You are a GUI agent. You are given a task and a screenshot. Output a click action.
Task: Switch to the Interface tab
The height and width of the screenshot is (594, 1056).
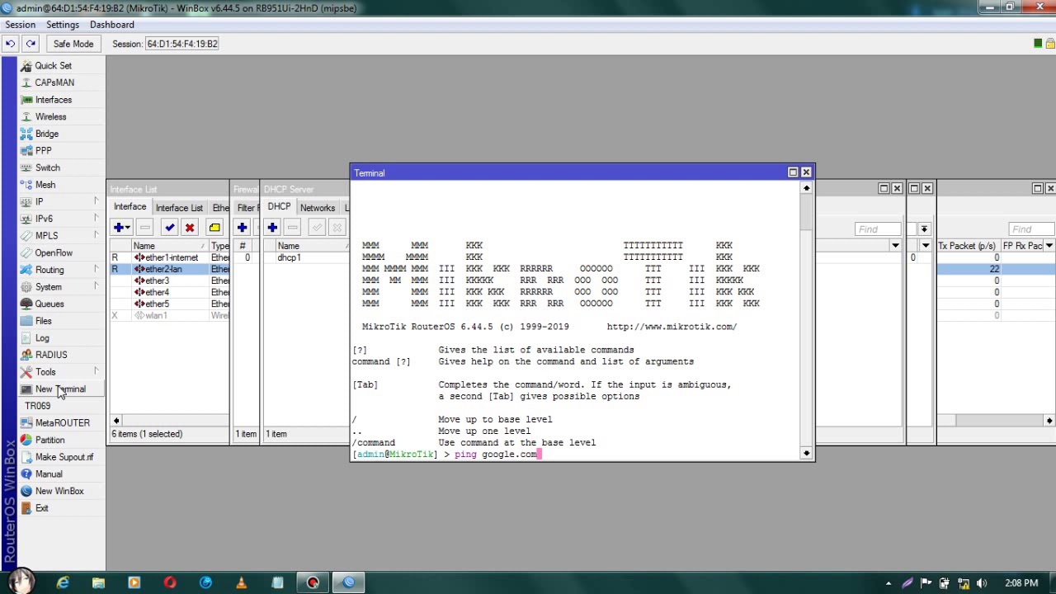click(130, 207)
